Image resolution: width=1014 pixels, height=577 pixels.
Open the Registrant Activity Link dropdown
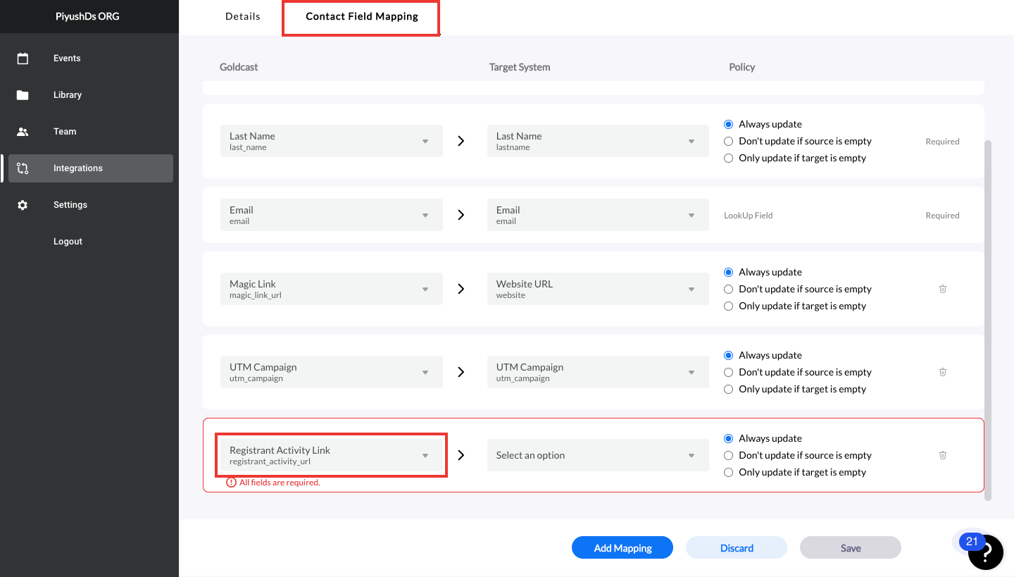(x=332, y=455)
